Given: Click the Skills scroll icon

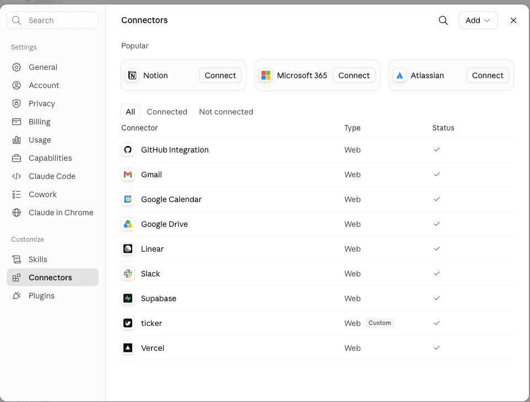Looking at the screenshot, I should [x=17, y=259].
